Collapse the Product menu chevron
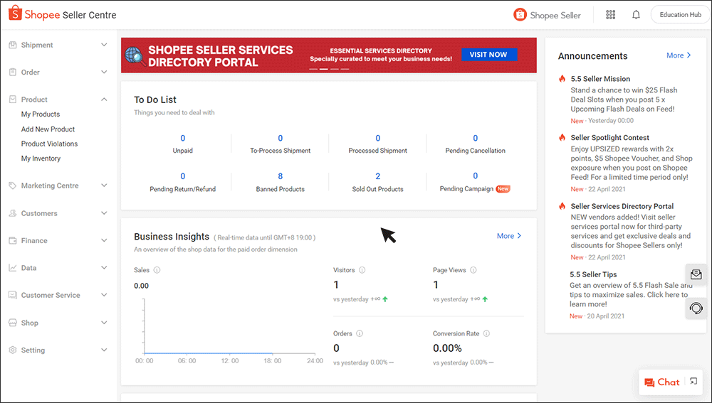The width and height of the screenshot is (712, 403). [104, 100]
